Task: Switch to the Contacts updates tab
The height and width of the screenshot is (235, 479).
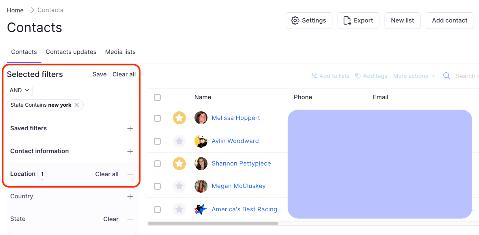Action: tap(71, 52)
